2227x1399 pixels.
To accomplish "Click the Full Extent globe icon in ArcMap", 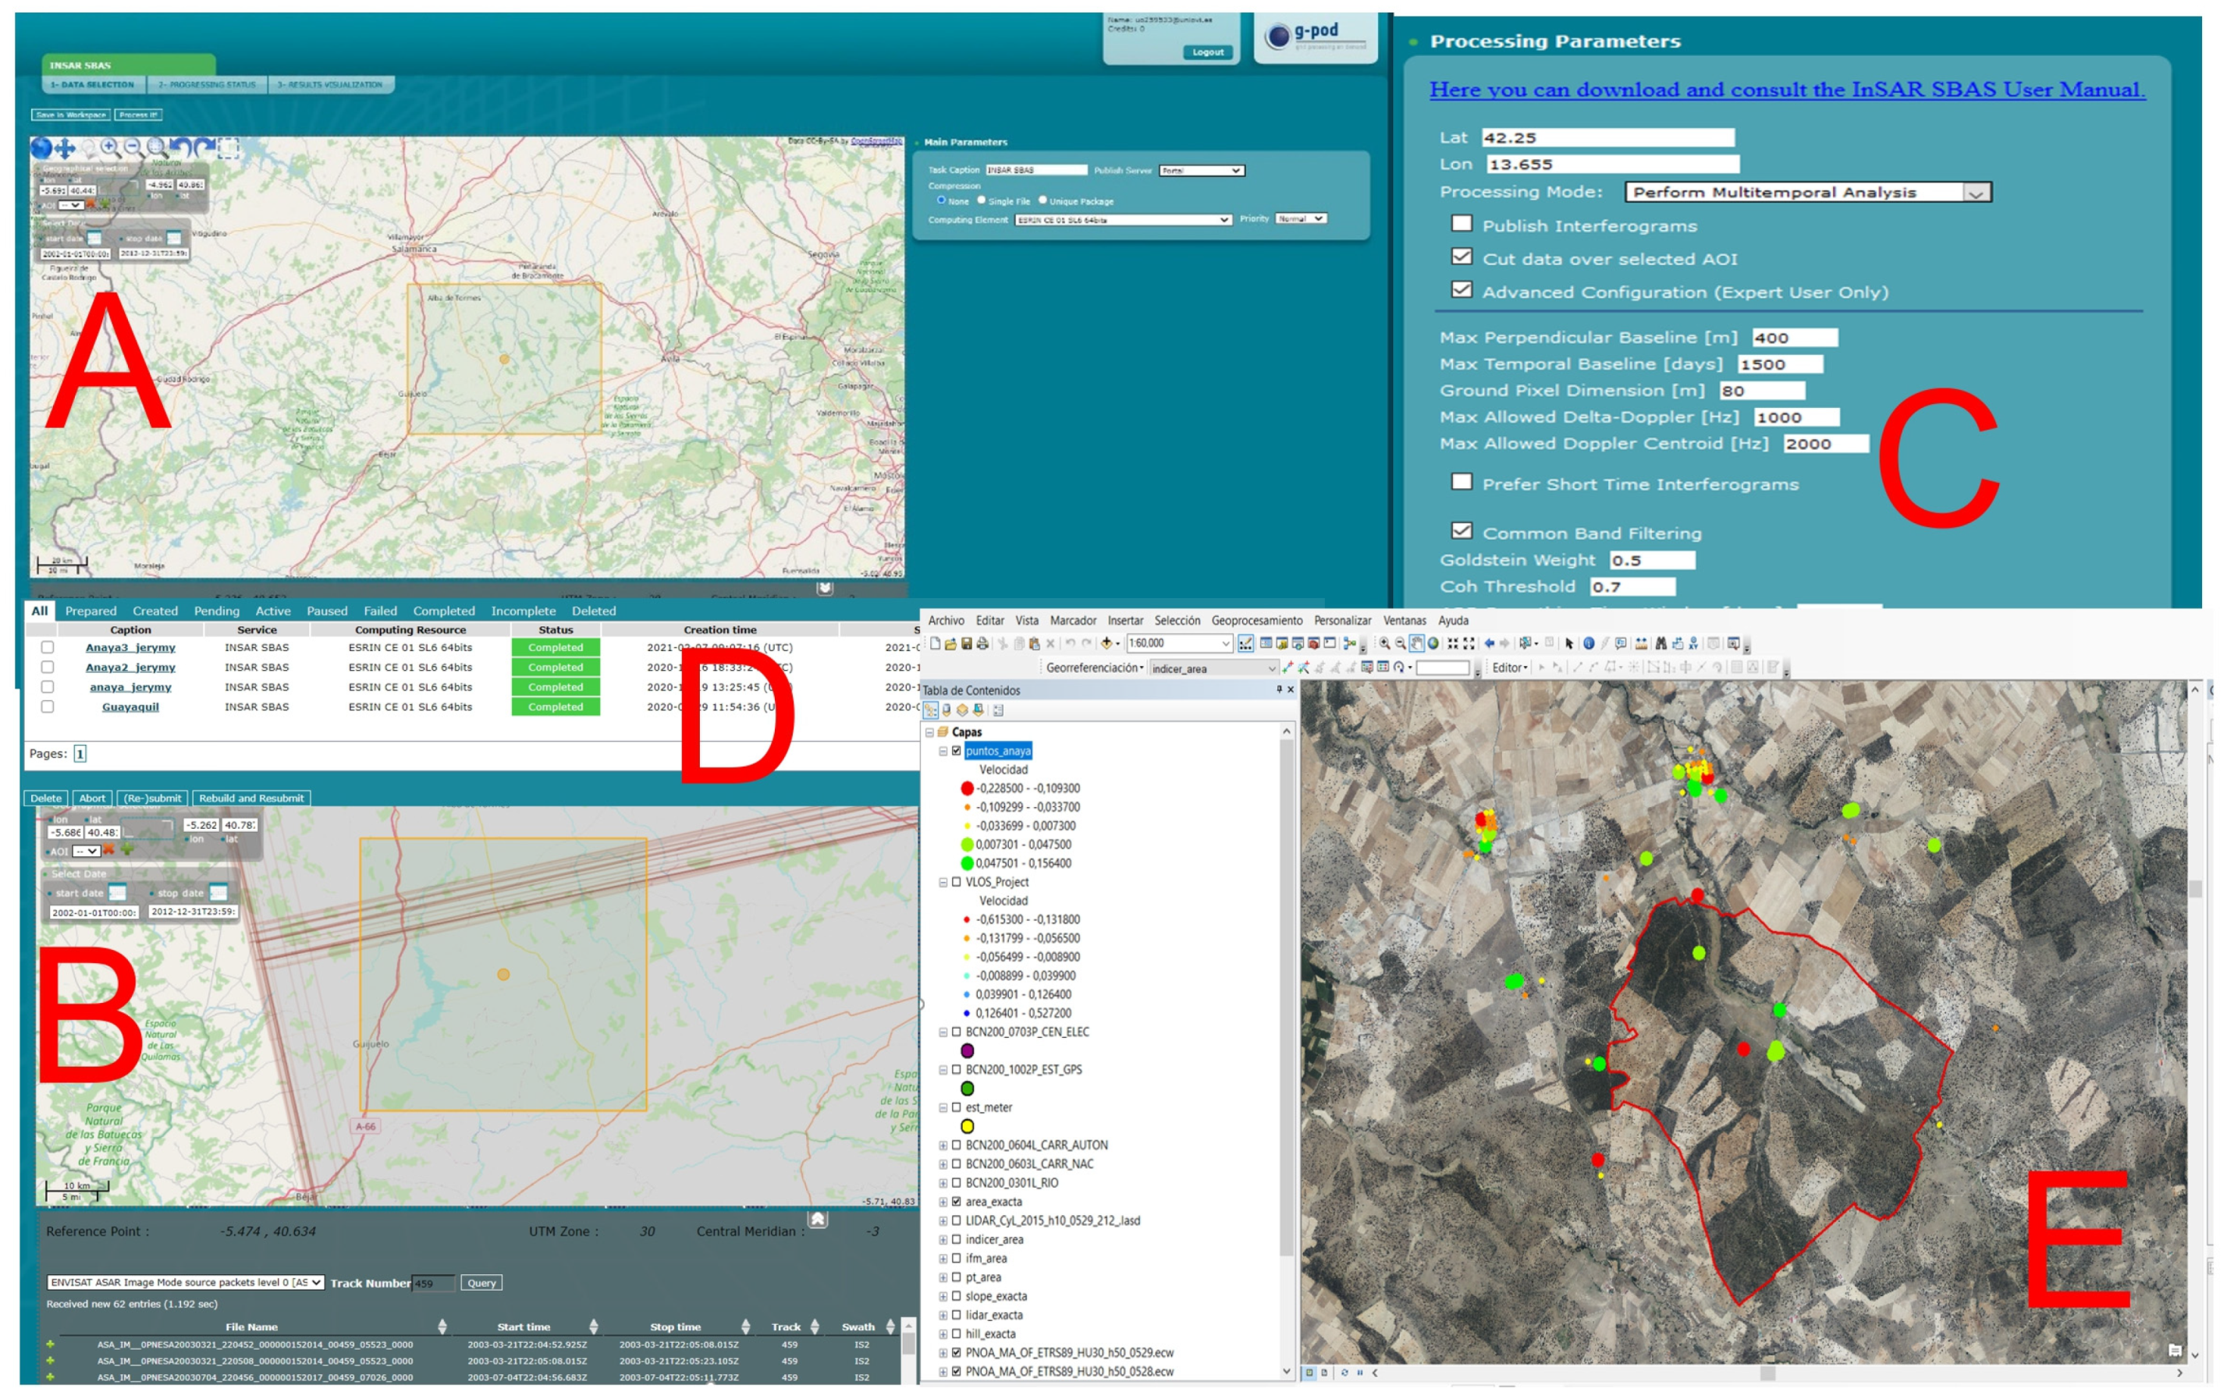I will pyautogui.click(x=1433, y=644).
